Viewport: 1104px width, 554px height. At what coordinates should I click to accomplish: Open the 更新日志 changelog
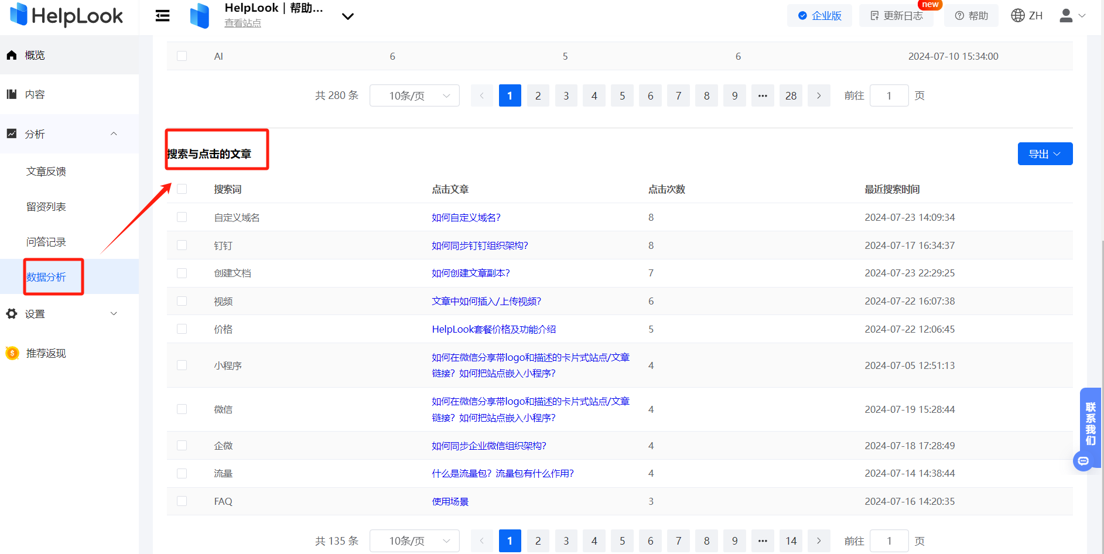(897, 16)
